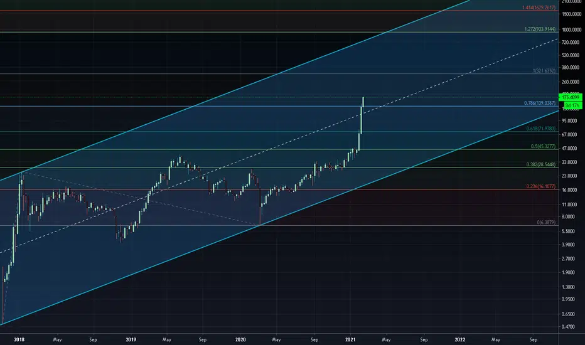Click 23.0000 on the price axis
The height and width of the screenshot is (345, 585).
point(570,176)
